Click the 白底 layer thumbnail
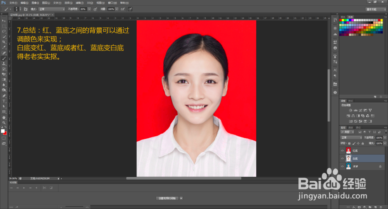Viewport: 388px width, 209px height. click(348, 158)
